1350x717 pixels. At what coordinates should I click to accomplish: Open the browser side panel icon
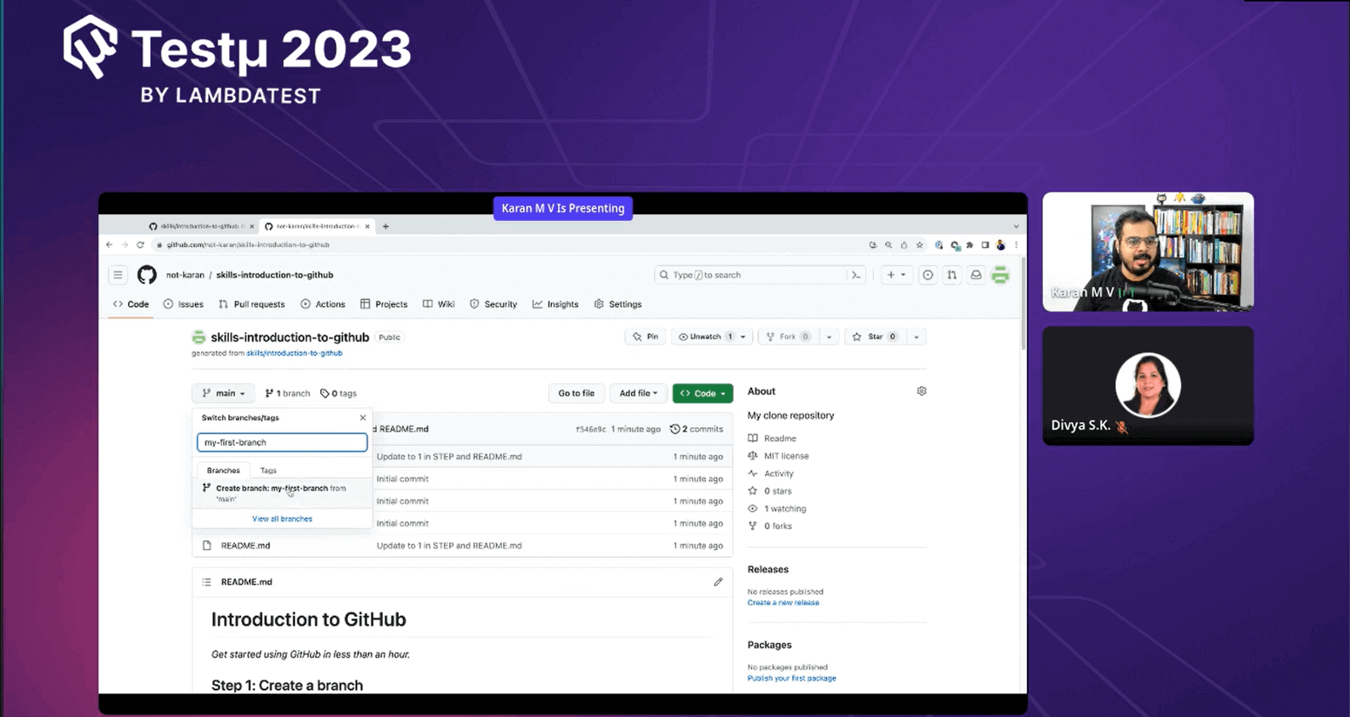tap(985, 245)
